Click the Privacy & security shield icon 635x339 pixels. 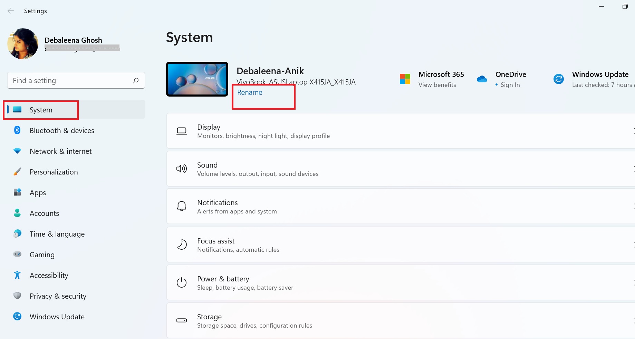(17, 296)
